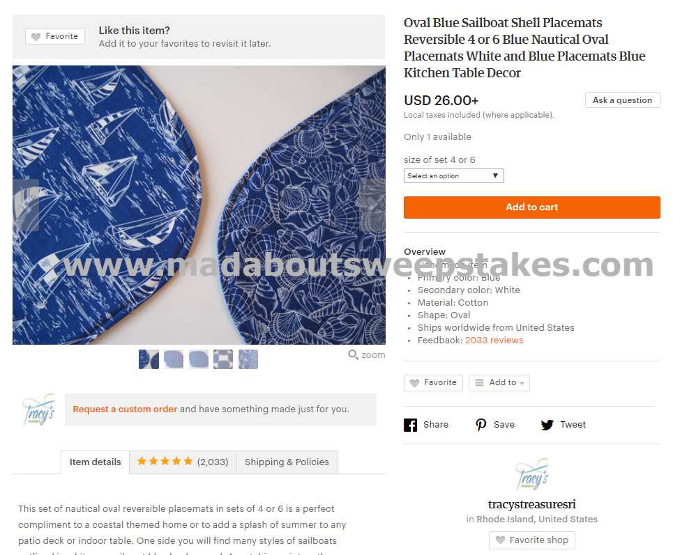This screenshot has height=555, width=673.
Task: Toggle Favorite shop heart button
Action: [532, 540]
